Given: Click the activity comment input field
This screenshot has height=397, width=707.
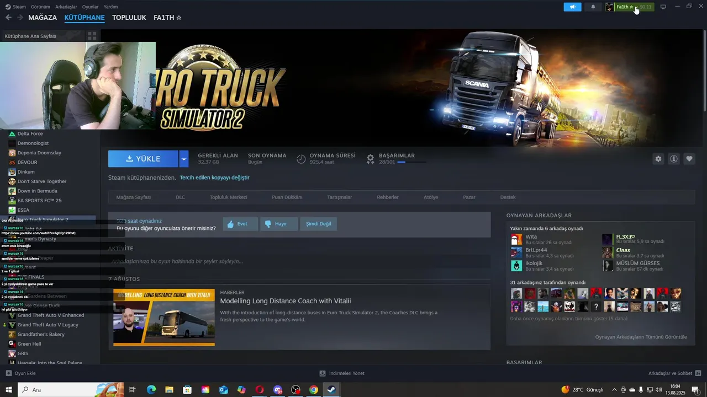Looking at the screenshot, I should pyautogui.click(x=299, y=261).
